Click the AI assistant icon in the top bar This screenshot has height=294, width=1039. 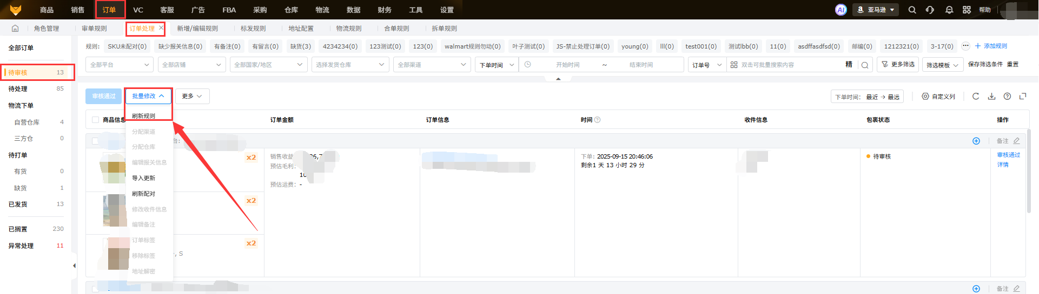(841, 10)
